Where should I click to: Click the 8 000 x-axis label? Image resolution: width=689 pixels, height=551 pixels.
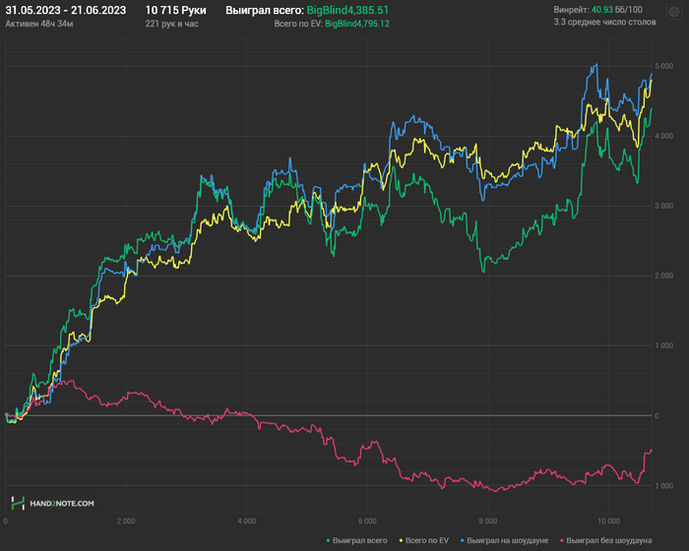pyautogui.click(x=488, y=521)
